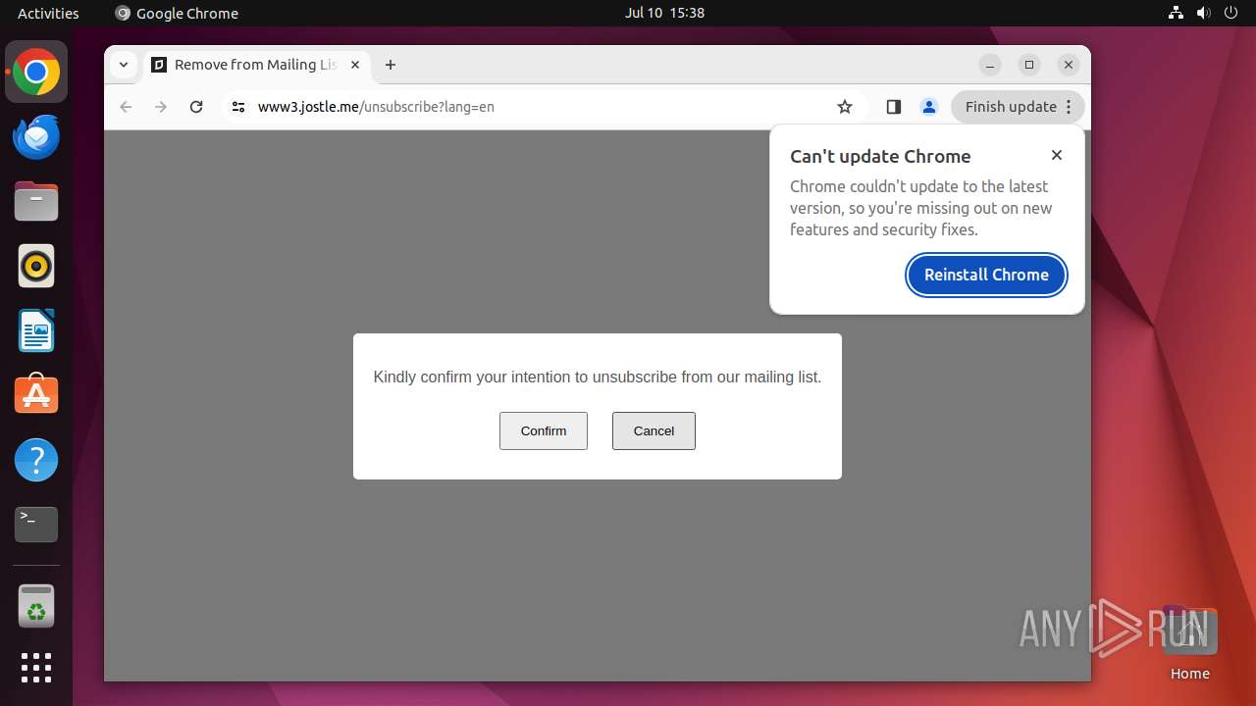Screen dimensions: 1256x706
Task: Bookmark this page with the star icon
Action: point(845,107)
